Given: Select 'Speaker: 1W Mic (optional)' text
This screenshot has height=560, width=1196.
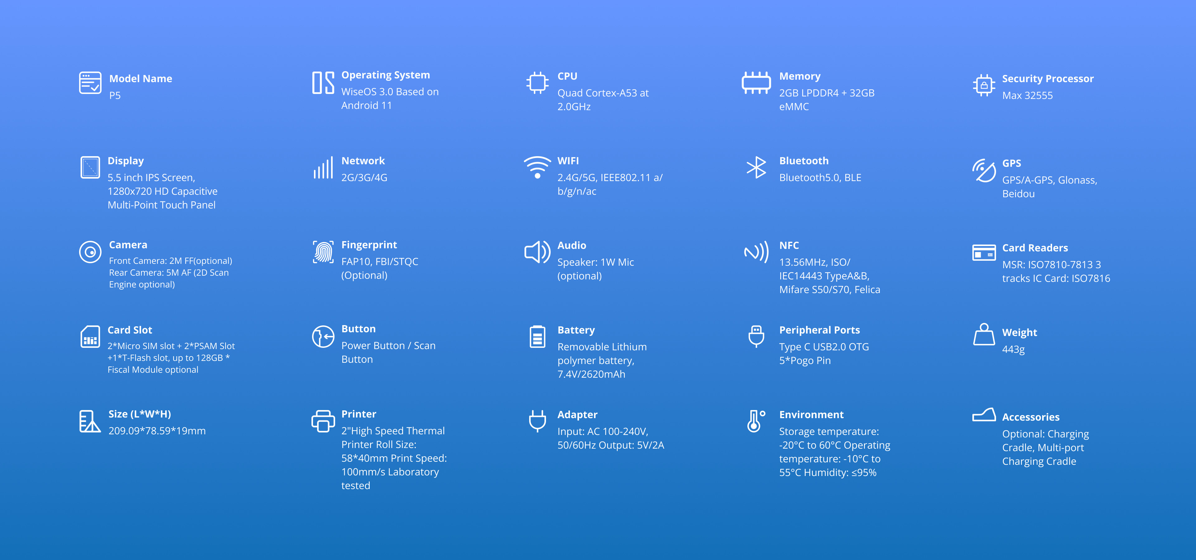Looking at the screenshot, I should tap(595, 269).
